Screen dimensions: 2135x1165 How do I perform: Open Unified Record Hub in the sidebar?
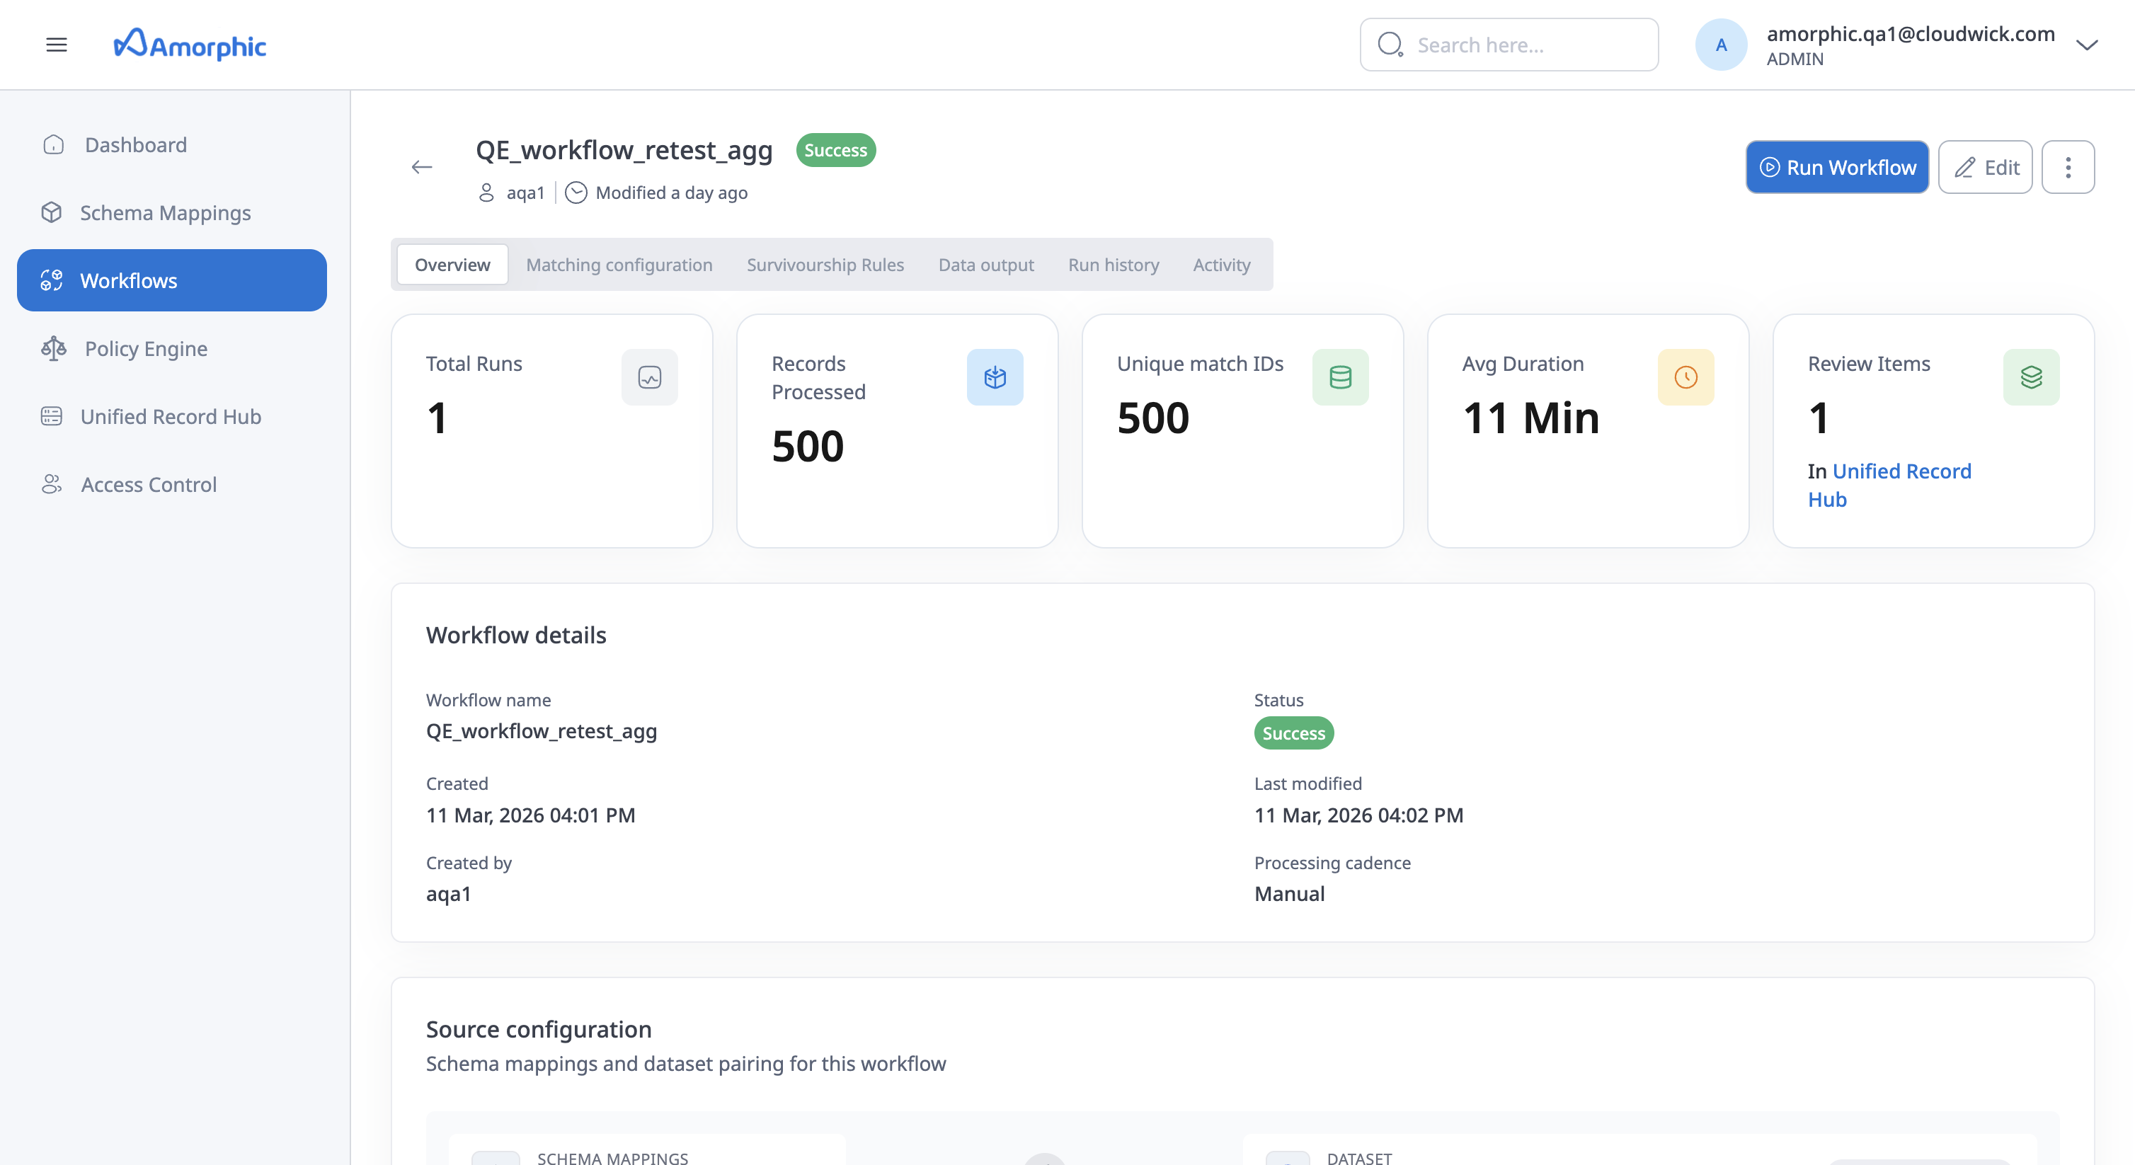(171, 417)
